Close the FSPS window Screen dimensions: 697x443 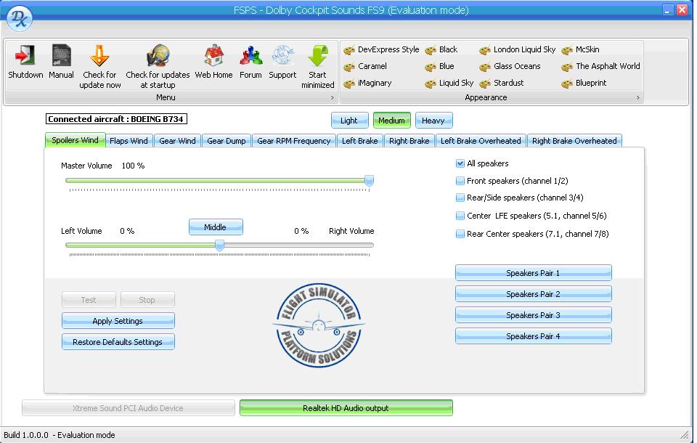click(682, 10)
